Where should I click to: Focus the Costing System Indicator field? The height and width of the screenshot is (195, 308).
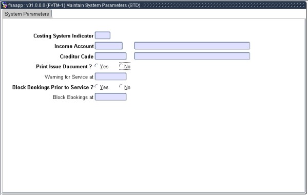coord(103,35)
